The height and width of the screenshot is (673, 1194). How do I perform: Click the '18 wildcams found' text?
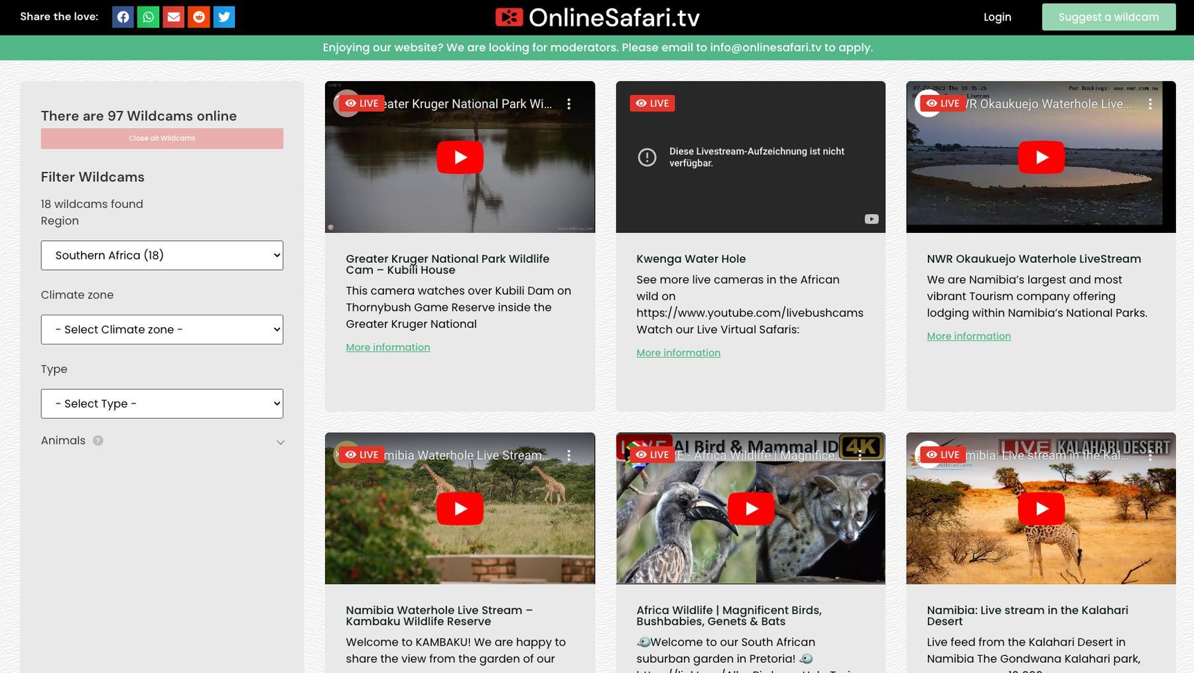[x=92, y=204]
